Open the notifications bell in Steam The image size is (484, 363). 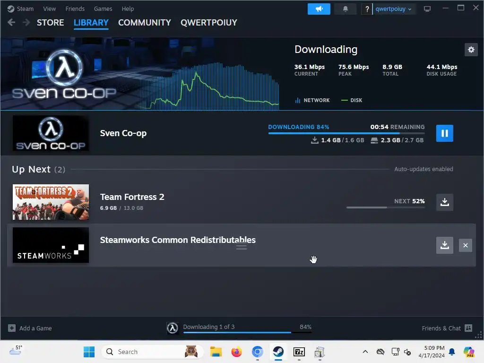click(346, 9)
